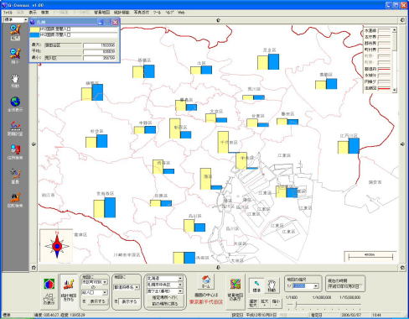The width and height of the screenshot is (409, 319).
Task: Click the globe full-view (全体表示) icon
Action: [x=15, y=104]
